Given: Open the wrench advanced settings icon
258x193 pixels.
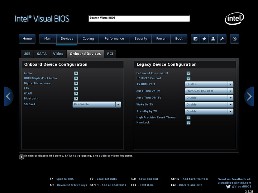Looking at the screenshot, I should click(x=222, y=39).
